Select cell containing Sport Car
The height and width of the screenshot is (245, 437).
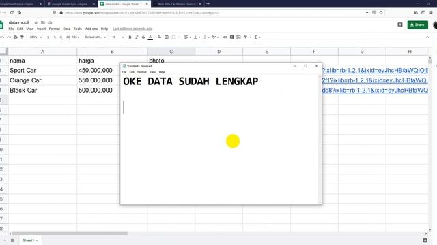42,71
